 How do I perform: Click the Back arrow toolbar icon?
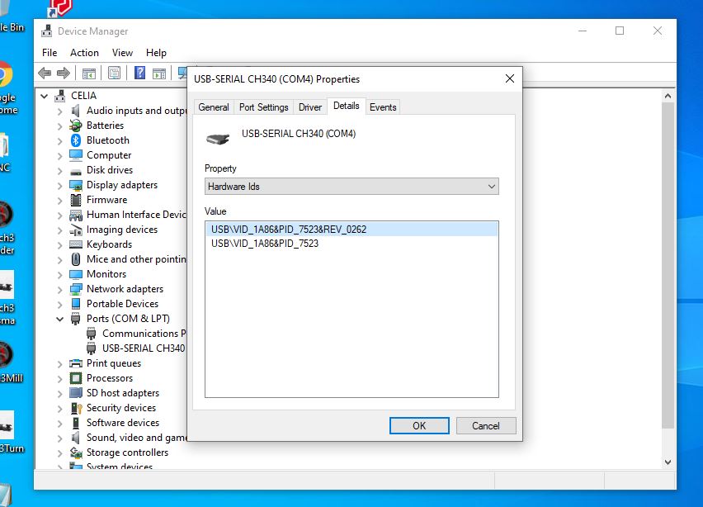pyautogui.click(x=45, y=73)
